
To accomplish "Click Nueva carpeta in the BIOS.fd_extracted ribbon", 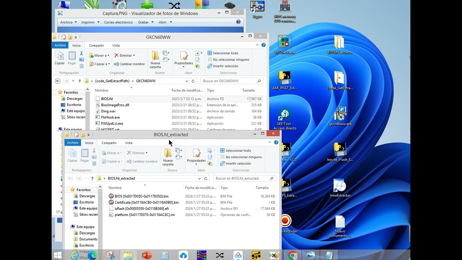I will click(168, 157).
